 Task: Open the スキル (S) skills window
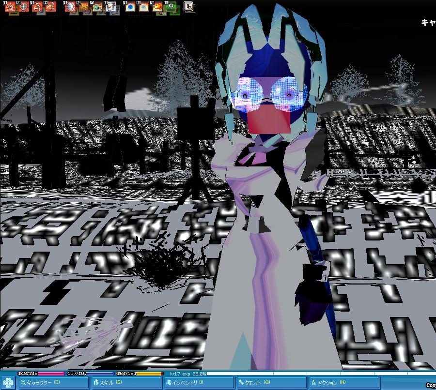pos(126,383)
